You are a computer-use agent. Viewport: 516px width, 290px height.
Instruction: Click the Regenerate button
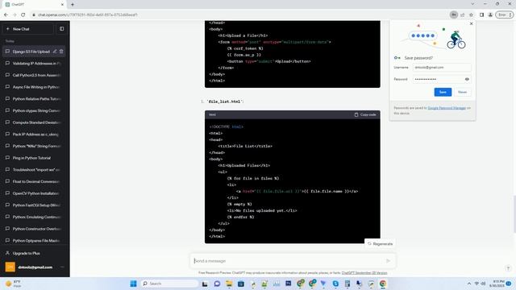pos(380,244)
